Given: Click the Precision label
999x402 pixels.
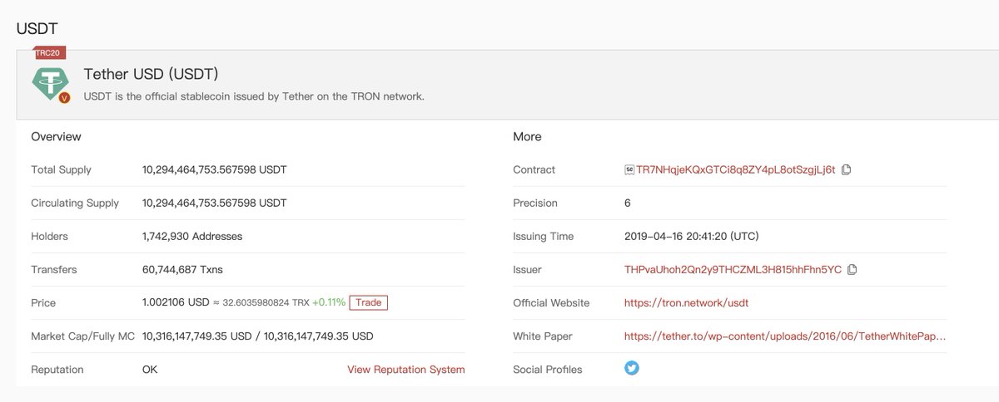Looking at the screenshot, I should click(535, 203).
